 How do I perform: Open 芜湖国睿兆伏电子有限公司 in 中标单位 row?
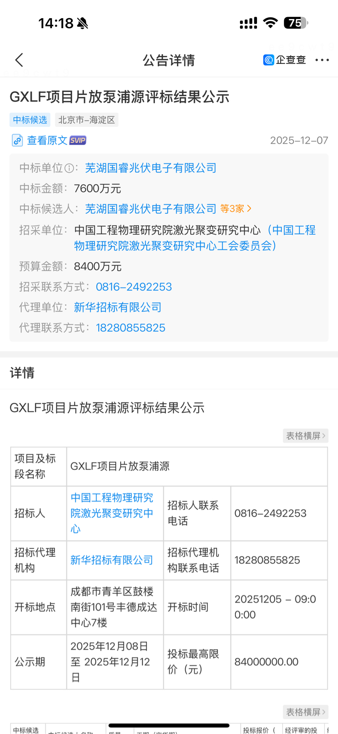pos(151,168)
